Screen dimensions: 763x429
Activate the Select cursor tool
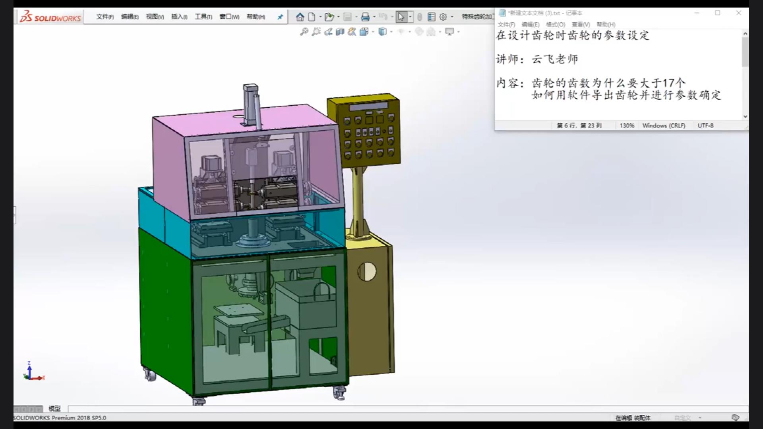[401, 17]
